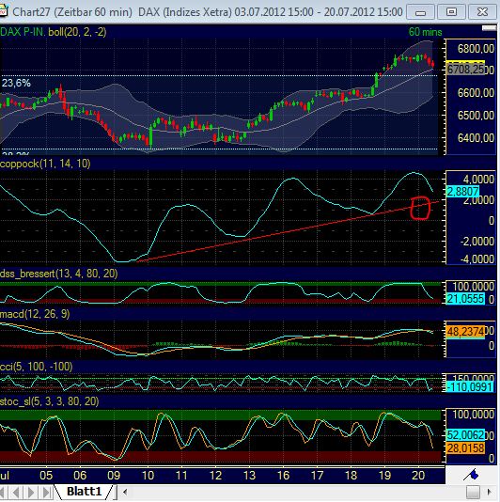Select the 'macd(12, 26, 9)' indicator label
Image resolution: width=500 pixels, height=502 pixels.
pos(35,314)
